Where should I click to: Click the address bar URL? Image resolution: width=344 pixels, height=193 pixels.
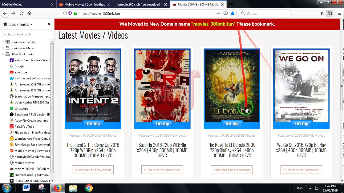click(x=100, y=13)
